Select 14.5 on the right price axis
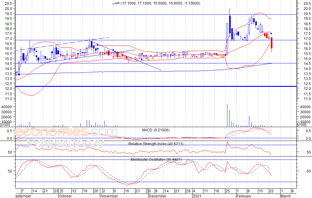This screenshot has height=198, width=312. pos(307,63)
